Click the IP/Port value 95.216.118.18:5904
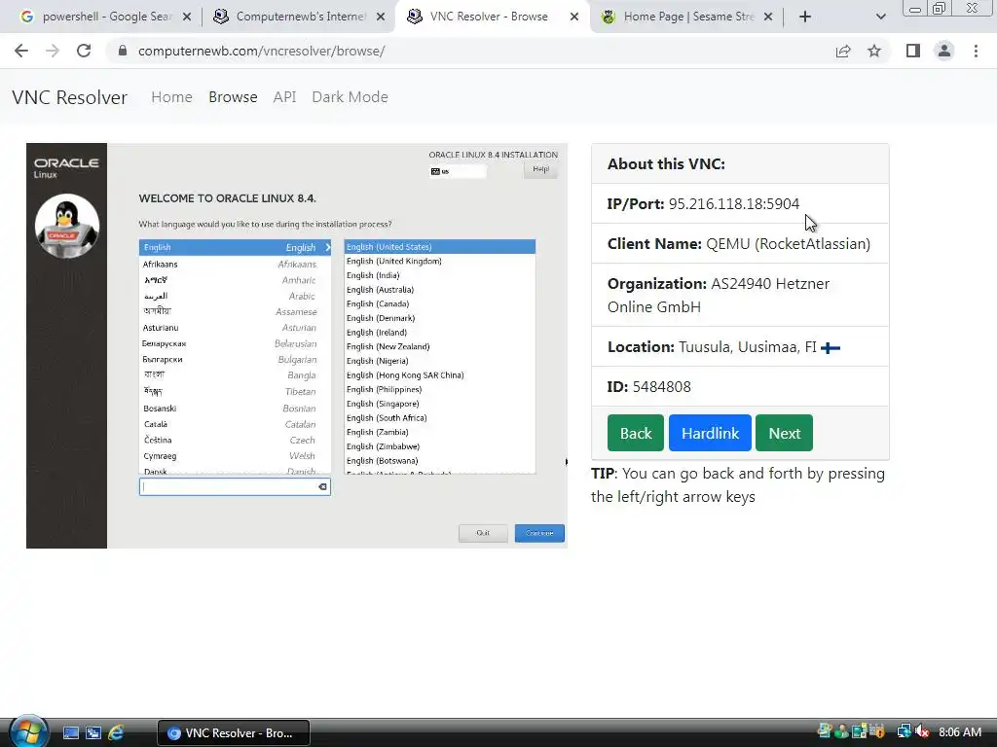 pyautogui.click(x=734, y=204)
